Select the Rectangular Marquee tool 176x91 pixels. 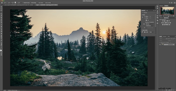click(1, 8)
